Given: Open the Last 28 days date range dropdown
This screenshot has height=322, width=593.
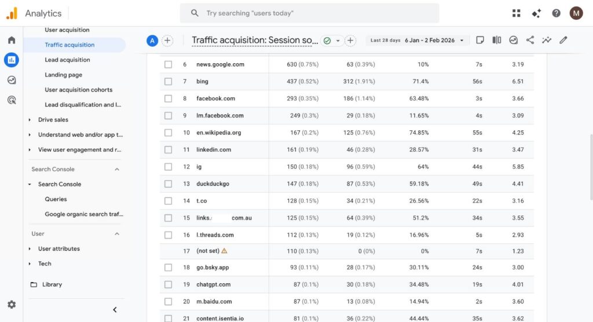Looking at the screenshot, I should point(417,41).
